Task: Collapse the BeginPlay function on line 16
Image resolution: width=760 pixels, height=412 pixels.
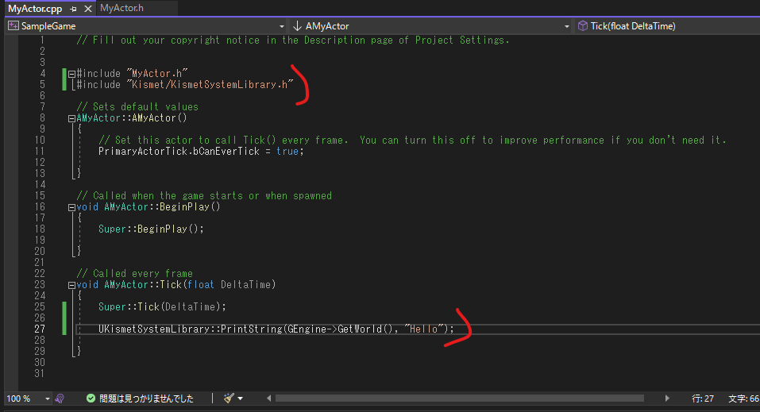Action: 71,207
